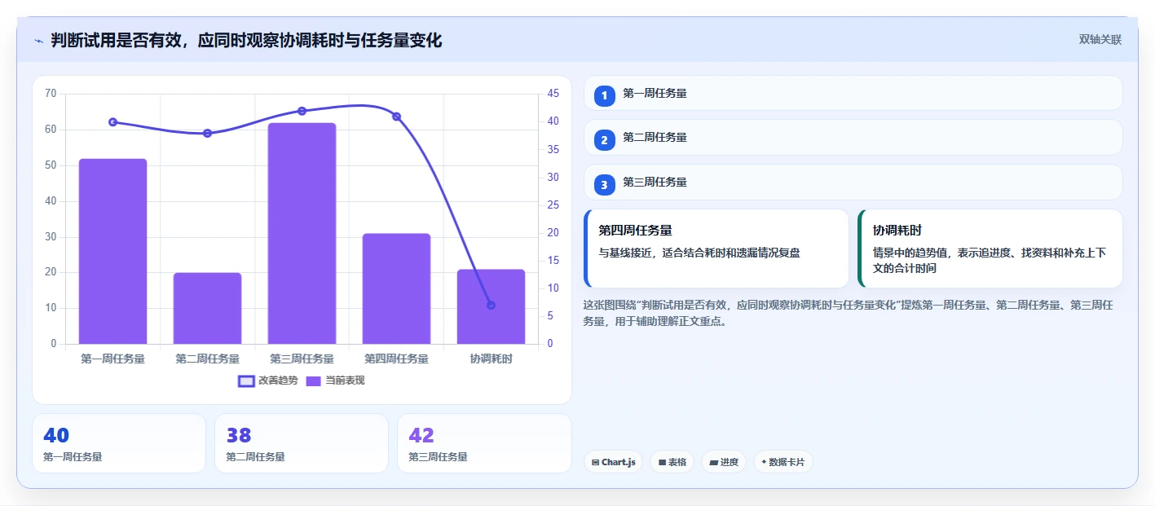
Task: Click the icon in the 表格 chip
Action: point(662,463)
